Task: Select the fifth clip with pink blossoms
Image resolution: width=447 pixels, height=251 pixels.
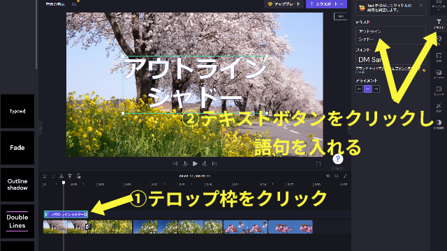Action: pyautogui.click(x=245, y=227)
